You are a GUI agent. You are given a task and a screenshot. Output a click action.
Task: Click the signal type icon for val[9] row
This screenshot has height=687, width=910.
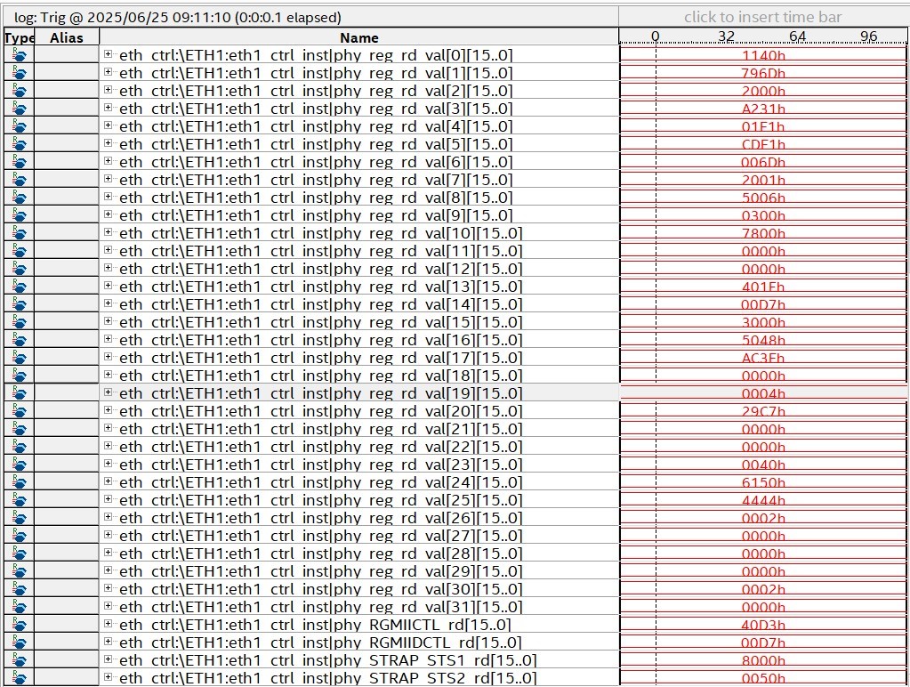[x=19, y=215]
